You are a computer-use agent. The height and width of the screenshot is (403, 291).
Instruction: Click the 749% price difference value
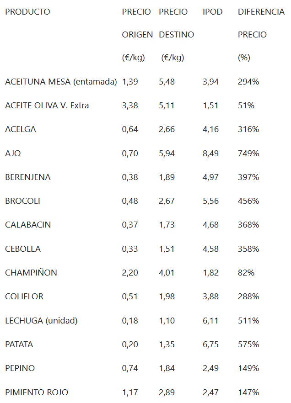248,154
